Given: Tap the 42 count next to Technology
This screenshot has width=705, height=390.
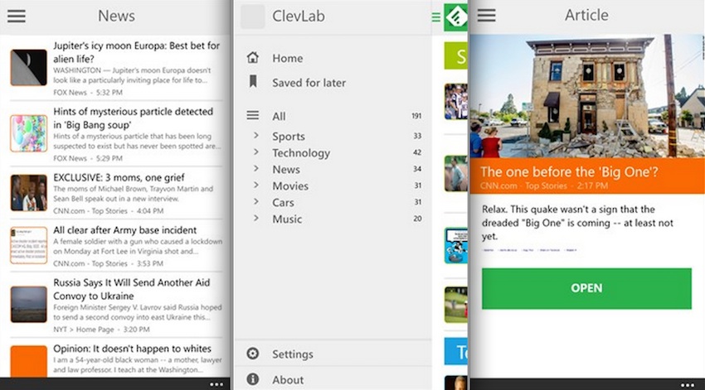Looking at the screenshot, I should click(417, 152).
